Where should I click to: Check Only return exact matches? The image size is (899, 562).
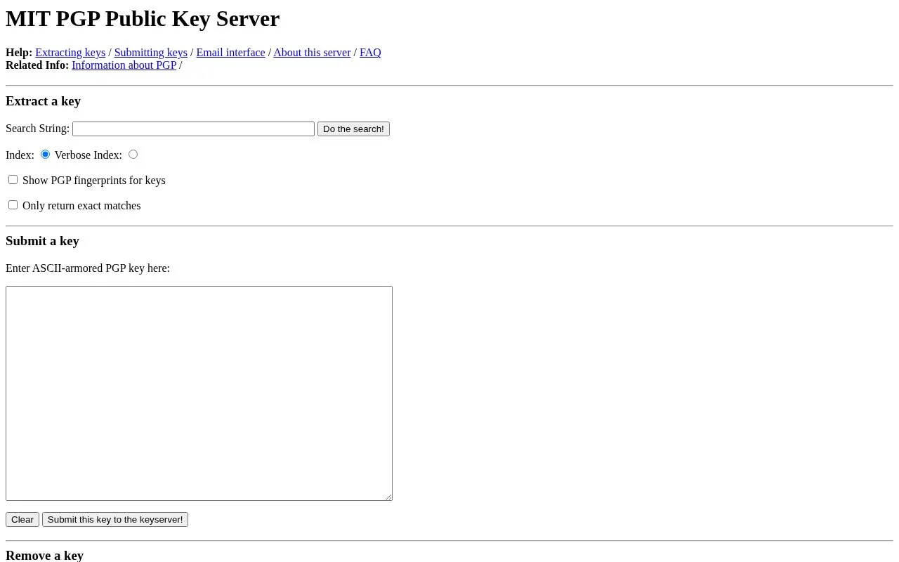(13, 205)
